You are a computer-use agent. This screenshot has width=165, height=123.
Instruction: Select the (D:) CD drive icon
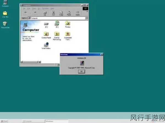[57, 24]
